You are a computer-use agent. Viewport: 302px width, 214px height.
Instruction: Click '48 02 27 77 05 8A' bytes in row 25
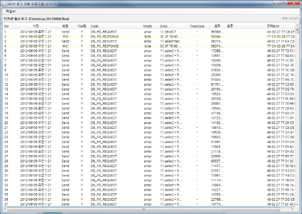tap(280, 147)
